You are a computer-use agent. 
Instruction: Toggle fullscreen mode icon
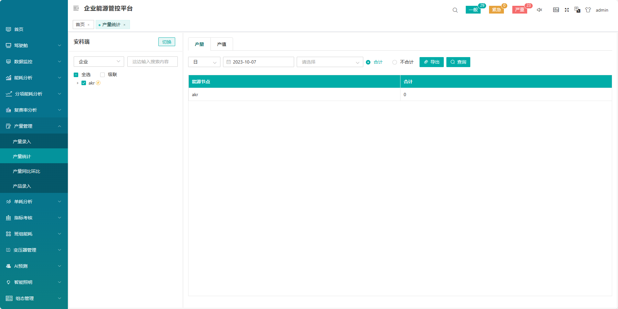click(x=567, y=10)
